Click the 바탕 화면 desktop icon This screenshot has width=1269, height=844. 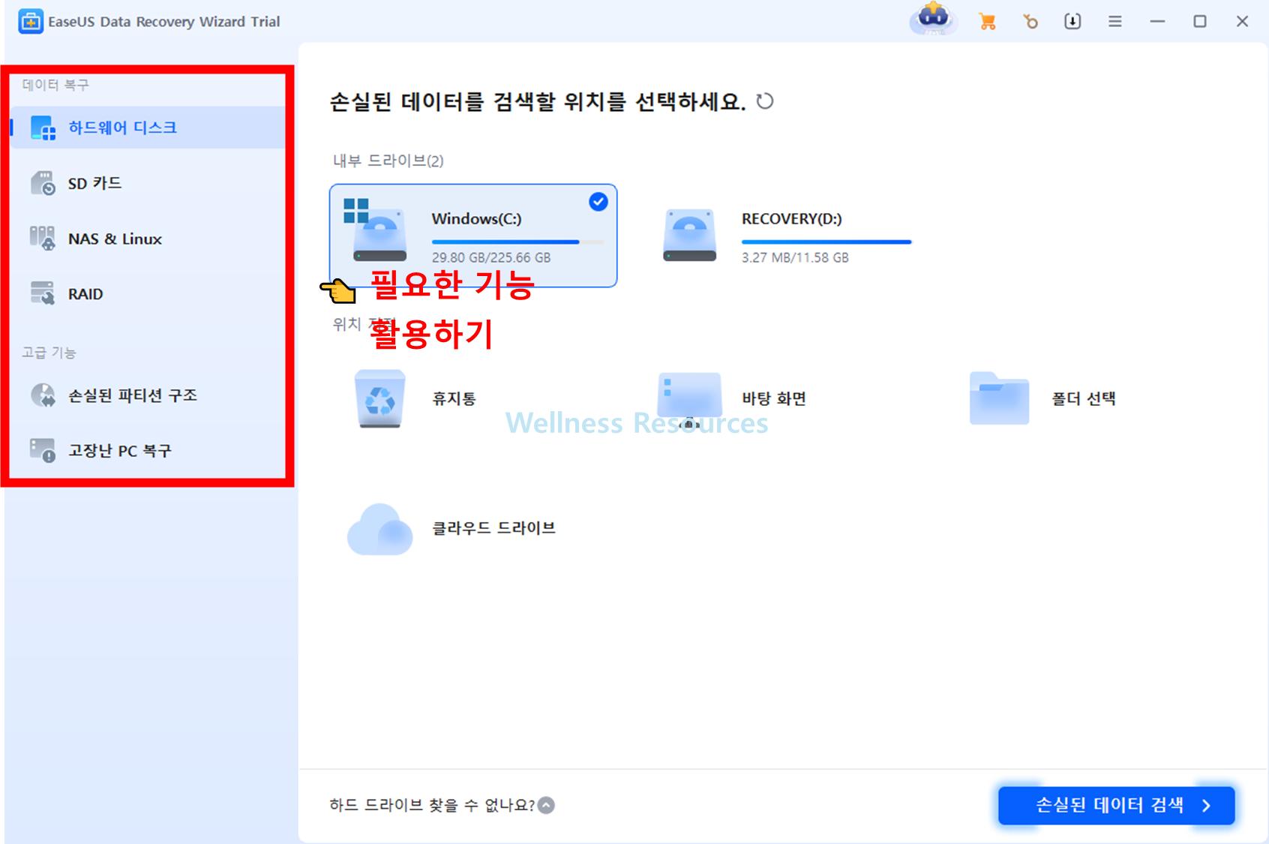pyautogui.click(x=689, y=398)
